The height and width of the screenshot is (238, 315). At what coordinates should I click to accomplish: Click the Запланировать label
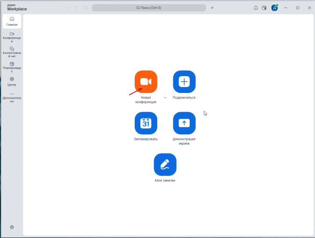146,139
